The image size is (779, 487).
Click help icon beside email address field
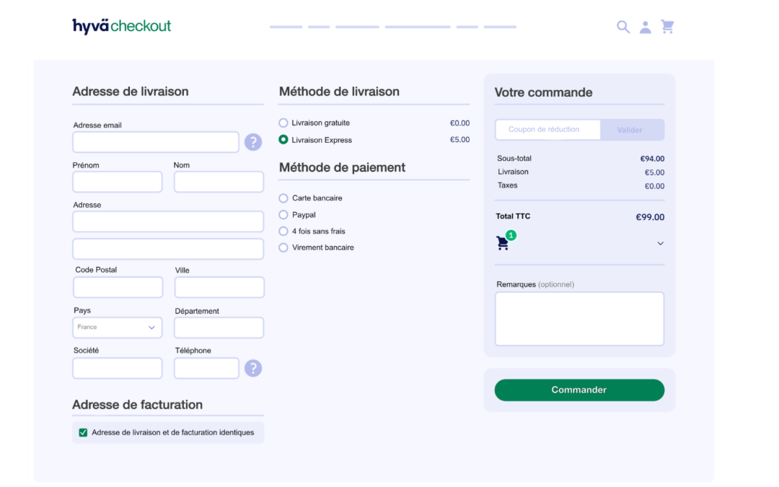coord(253,142)
